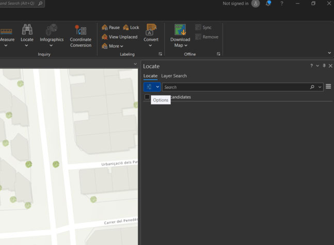Screen dimensions: 334x245
Task: Click the Download Map icon
Action: pos(180,29)
